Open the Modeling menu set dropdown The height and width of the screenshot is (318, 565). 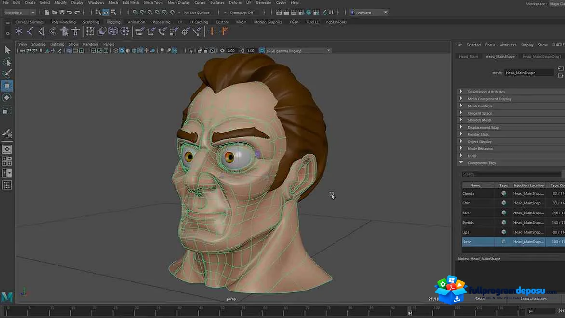coord(19,13)
